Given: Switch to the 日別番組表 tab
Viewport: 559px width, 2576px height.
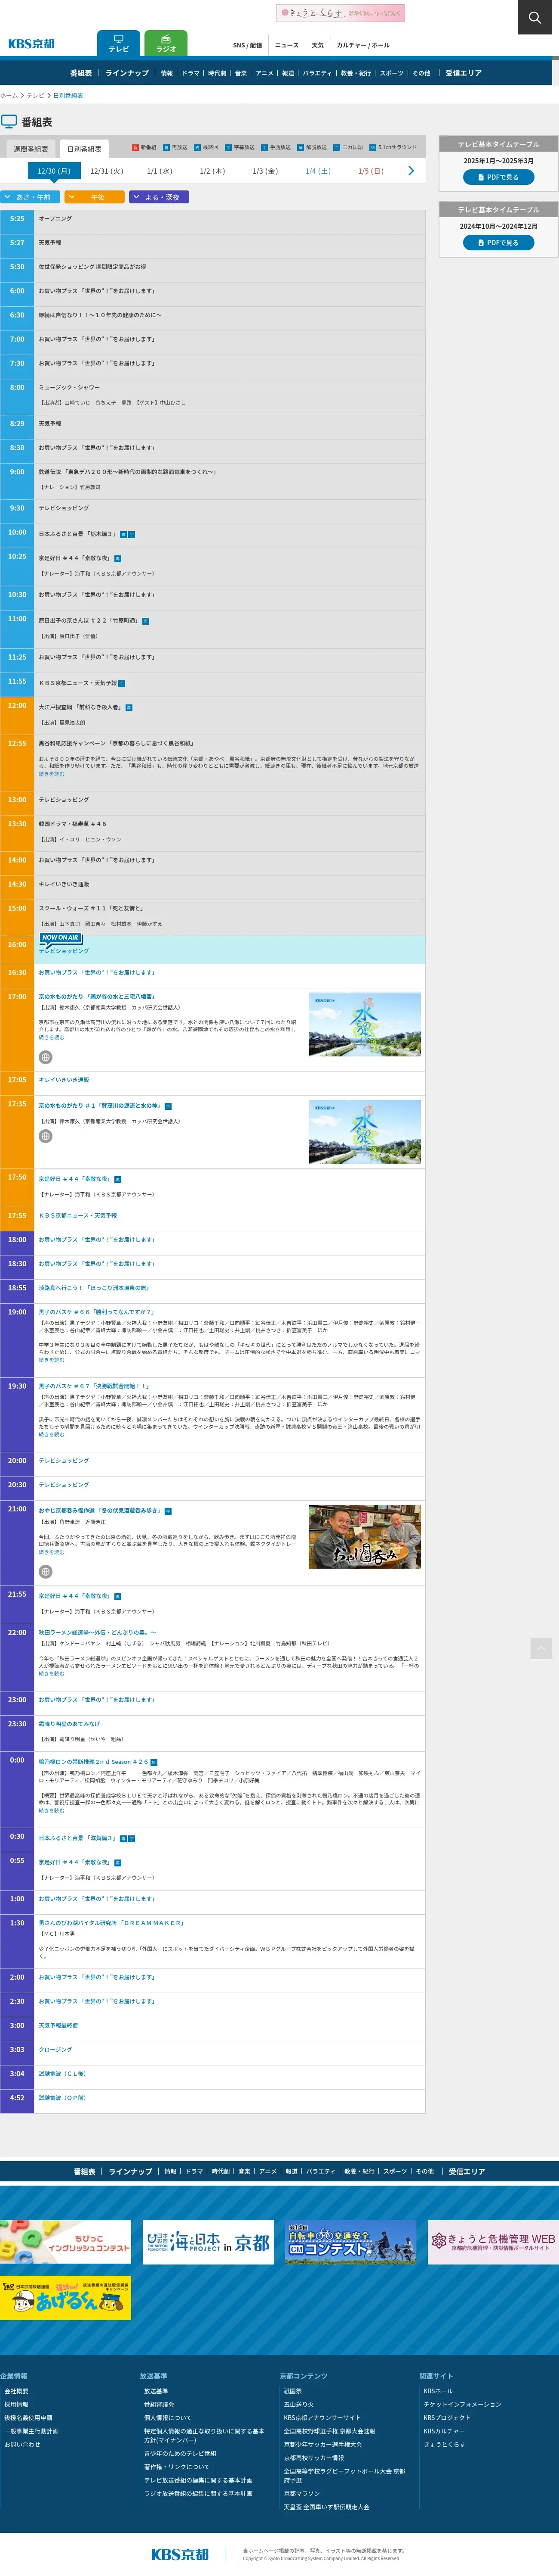Looking at the screenshot, I should tap(85, 149).
